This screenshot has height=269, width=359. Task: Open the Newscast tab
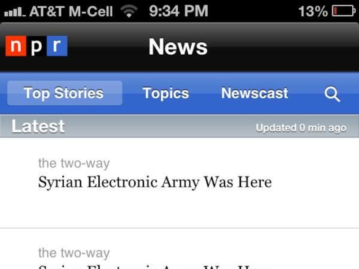254,93
